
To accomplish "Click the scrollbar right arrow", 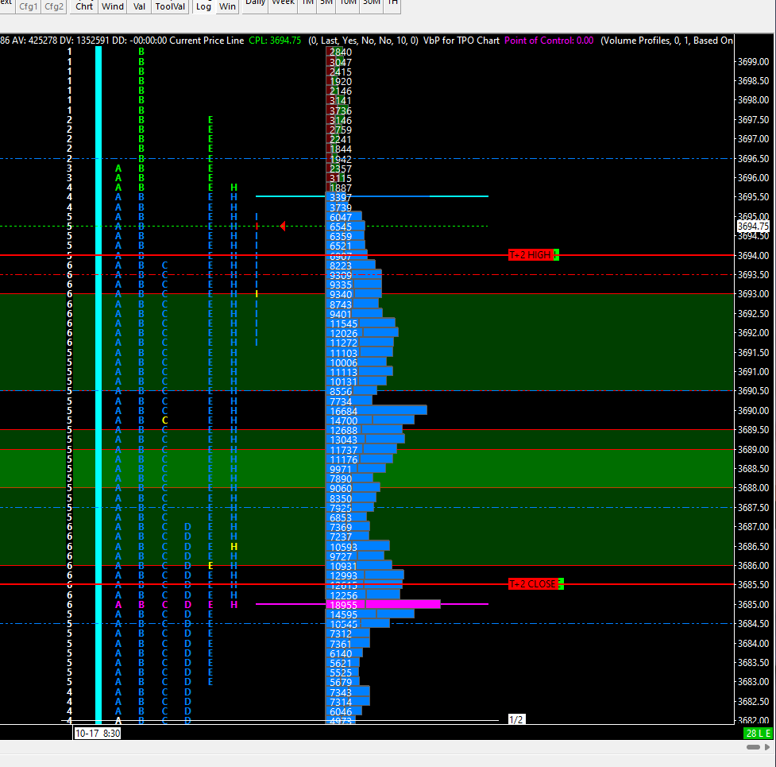I will coord(767,746).
